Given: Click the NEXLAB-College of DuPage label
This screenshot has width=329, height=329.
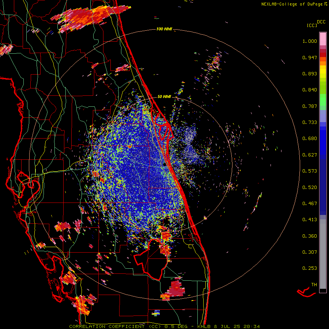Looking at the screenshot, I should coord(292,4).
